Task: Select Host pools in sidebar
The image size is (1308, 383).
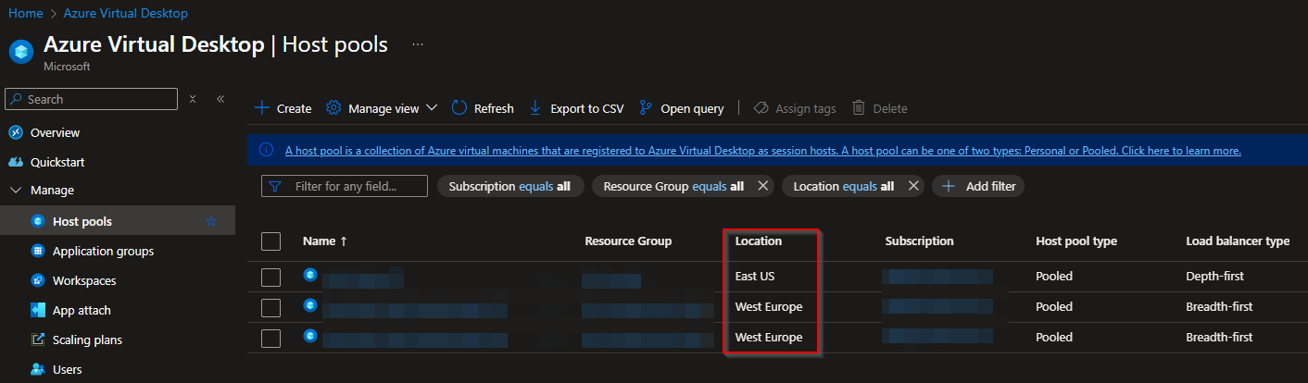Action: pyautogui.click(x=82, y=221)
